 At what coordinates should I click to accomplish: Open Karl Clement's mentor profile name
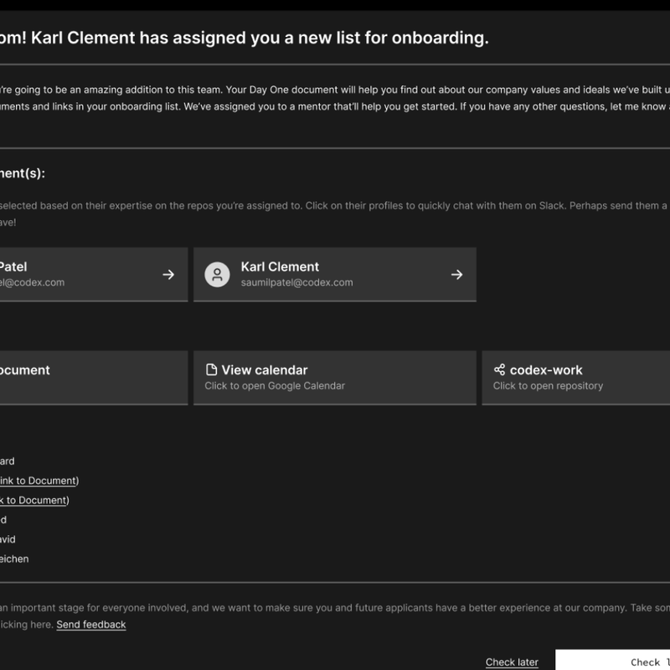[x=280, y=267]
